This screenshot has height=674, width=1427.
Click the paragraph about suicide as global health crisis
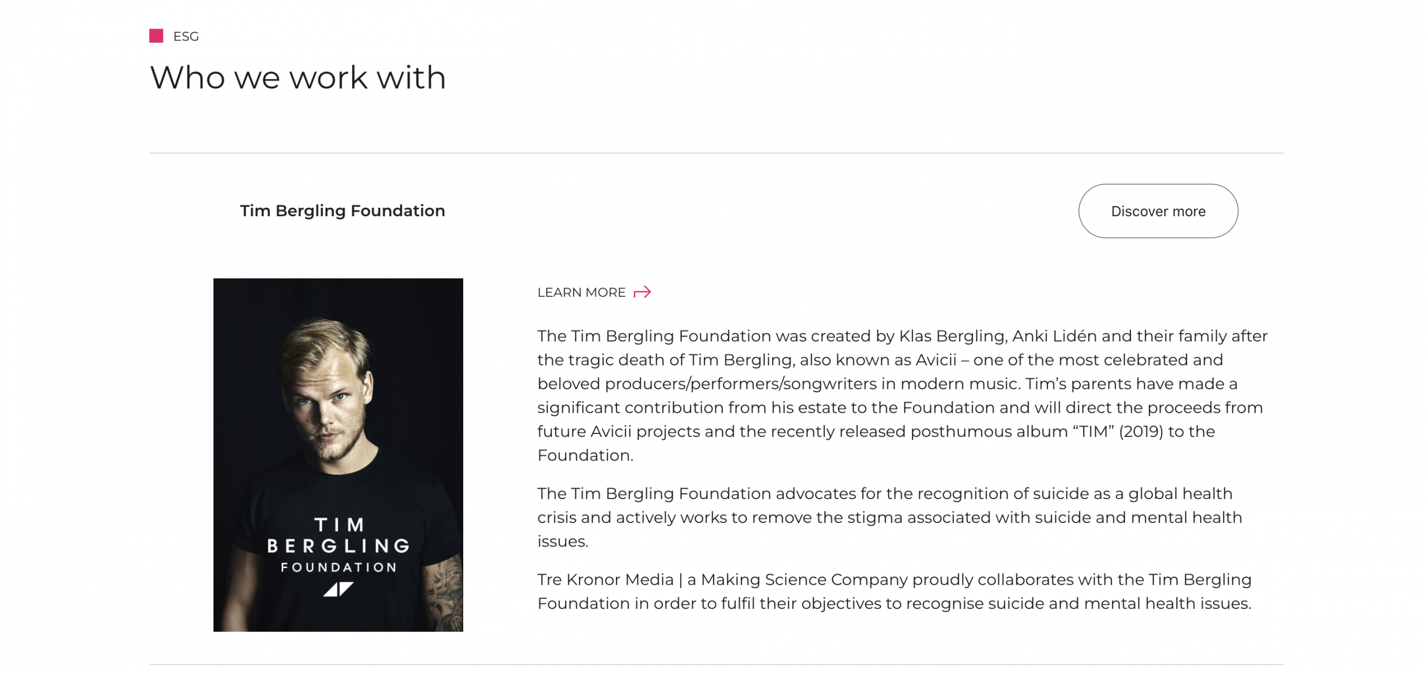[890, 517]
